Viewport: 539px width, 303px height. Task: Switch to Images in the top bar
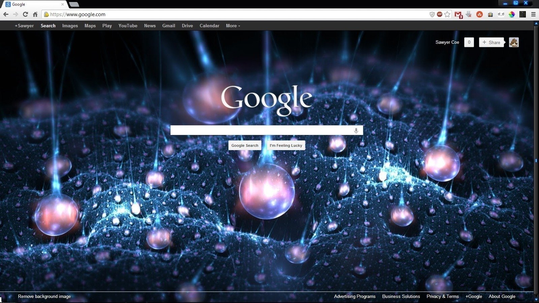point(70,26)
